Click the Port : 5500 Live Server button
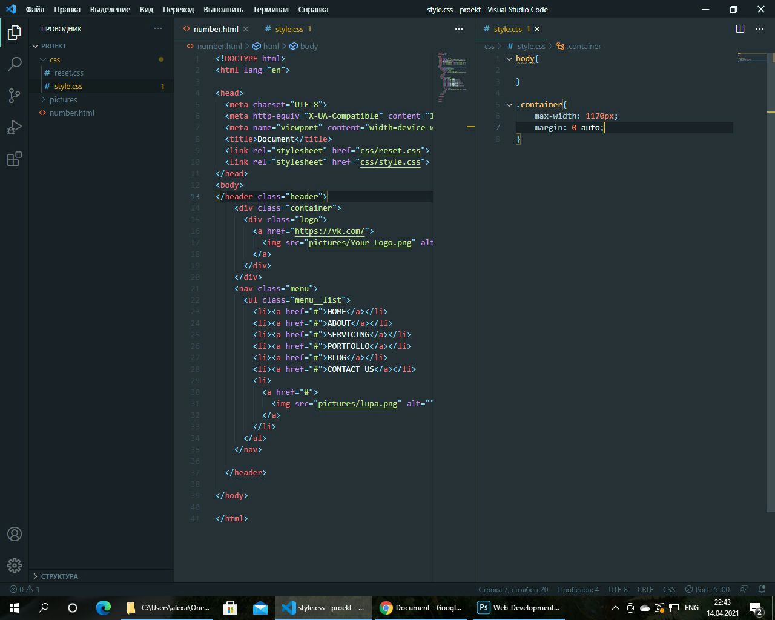 point(707,589)
